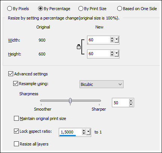Increase Sharpness value with up spinner

pyautogui.click(x=131, y=101)
